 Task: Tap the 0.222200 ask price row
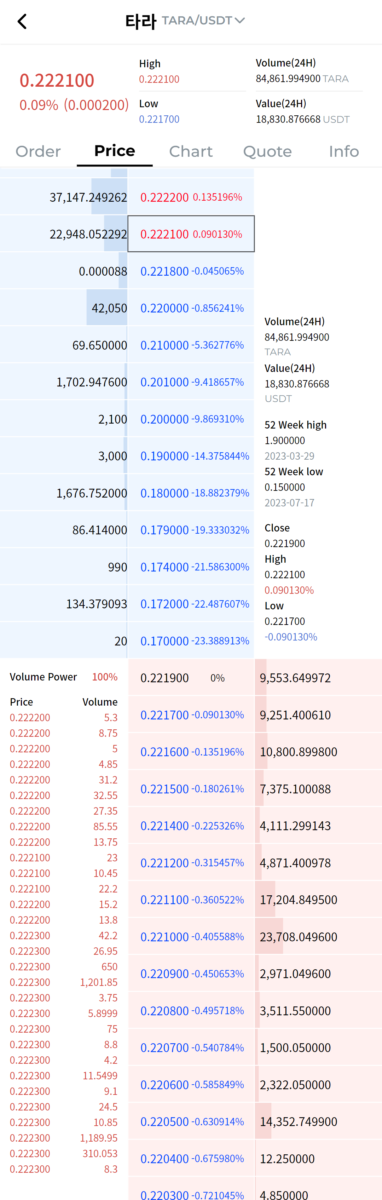[x=191, y=197]
